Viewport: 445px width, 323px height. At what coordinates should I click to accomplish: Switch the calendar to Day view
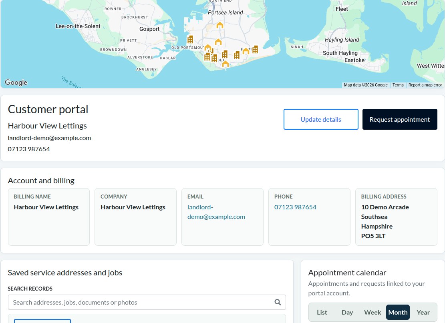click(x=347, y=312)
